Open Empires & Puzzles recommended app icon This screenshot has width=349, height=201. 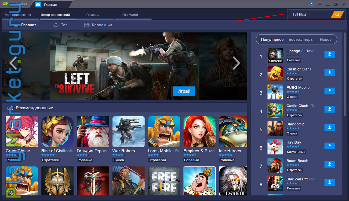200,132
